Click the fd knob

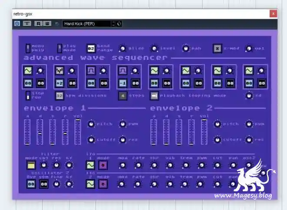pyautogui.click(x=249, y=95)
